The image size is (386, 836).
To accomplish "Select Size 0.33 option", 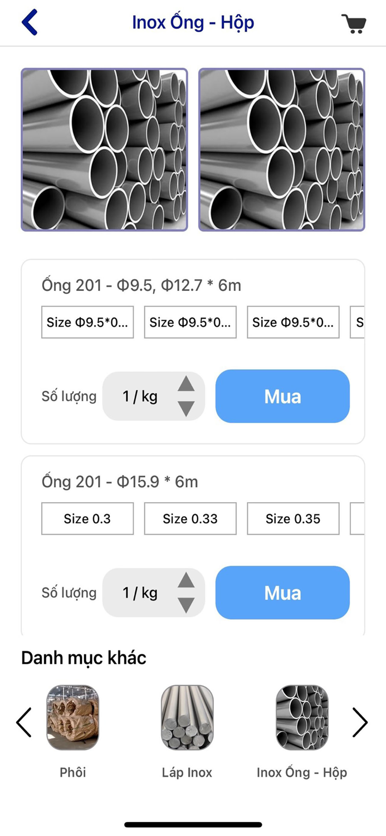I will (190, 519).
